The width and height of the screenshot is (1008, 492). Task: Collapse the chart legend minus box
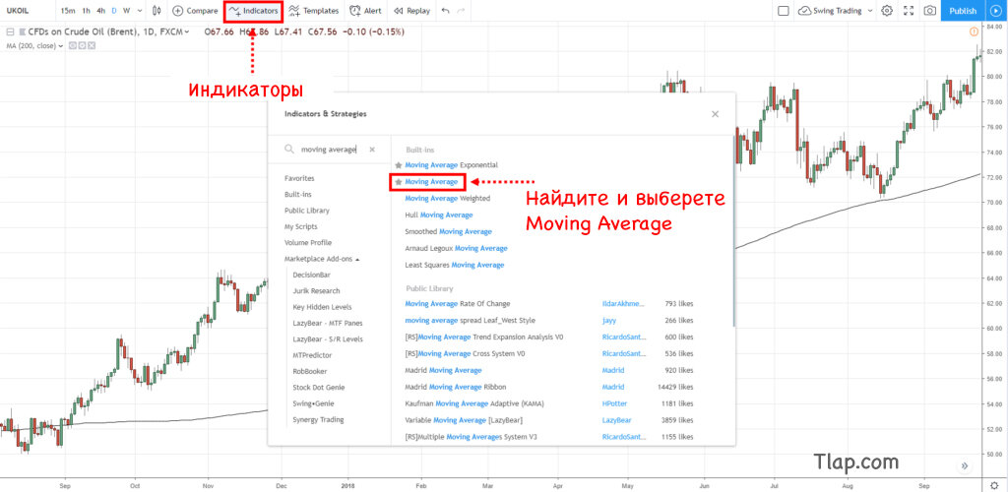[10, 31]
